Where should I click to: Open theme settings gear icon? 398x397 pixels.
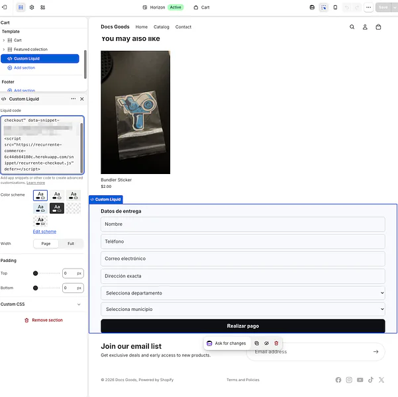coord(32,7)
